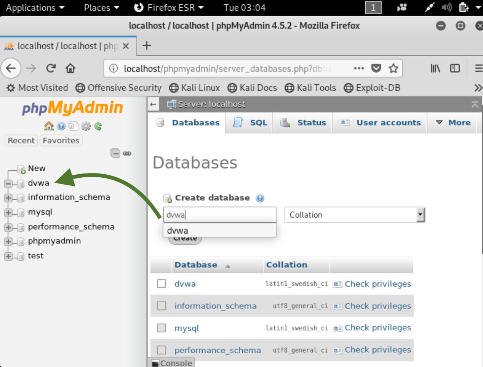Open Check privileges for information_schema
The height and width of the screenshot is (367, 483).
(x=378, y=306)
